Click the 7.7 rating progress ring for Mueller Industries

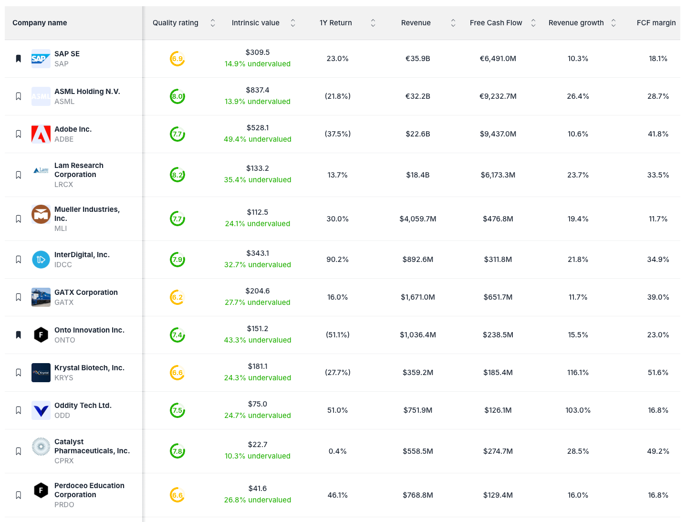point(177,219)
